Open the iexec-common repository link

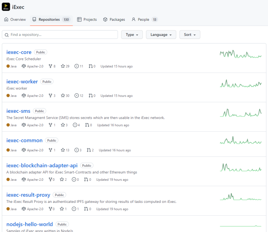(24, 140)
